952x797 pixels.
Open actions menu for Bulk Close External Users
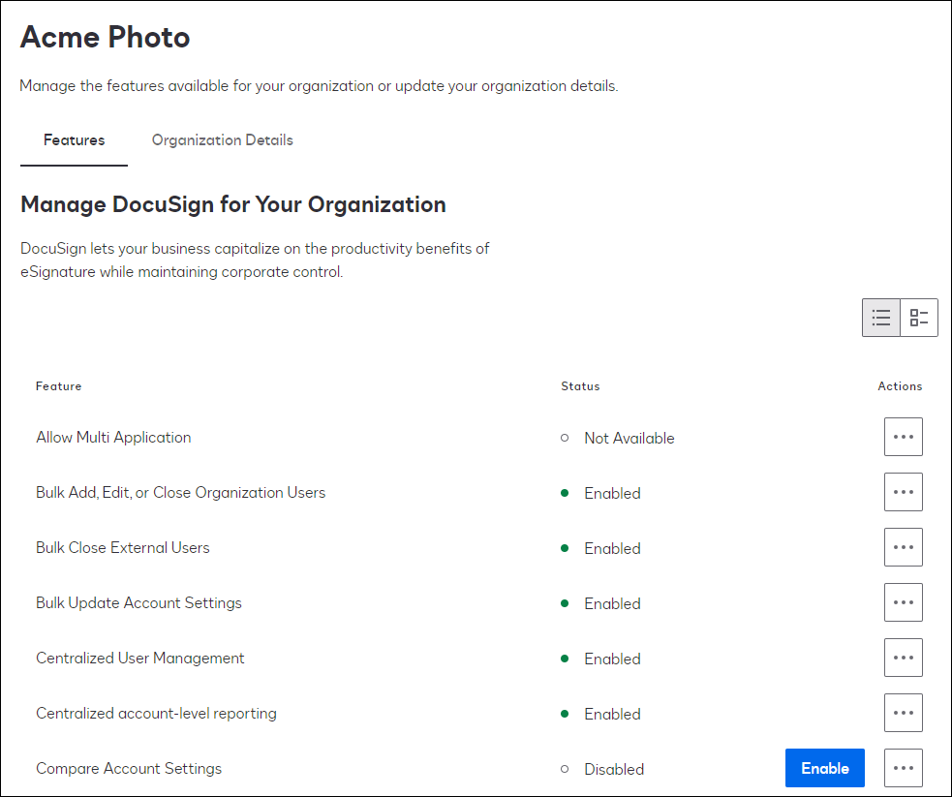[903, 547]
